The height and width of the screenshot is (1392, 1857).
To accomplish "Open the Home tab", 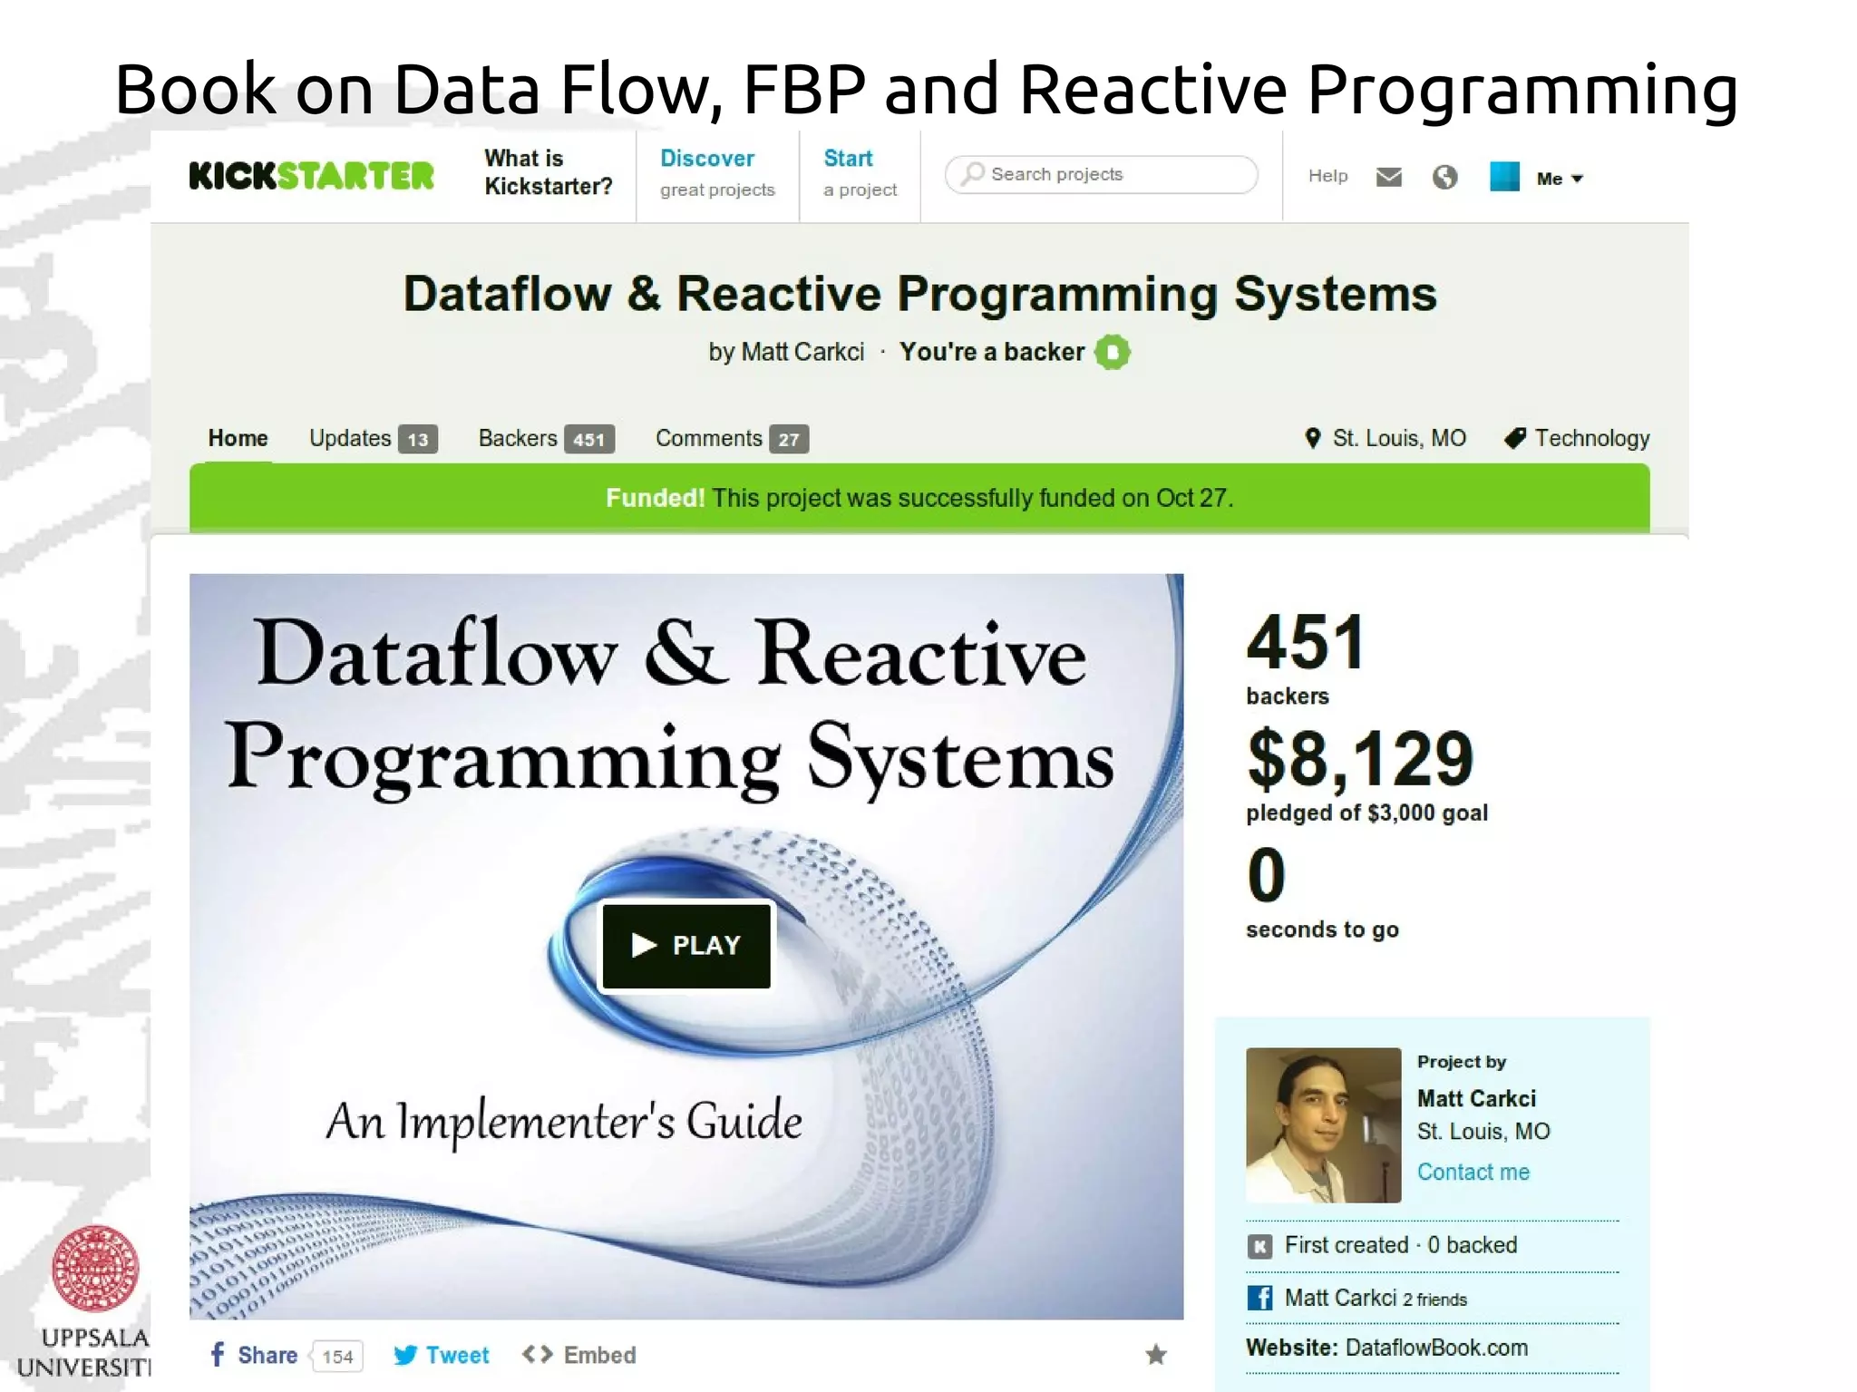I will click(x=238, y=438).
